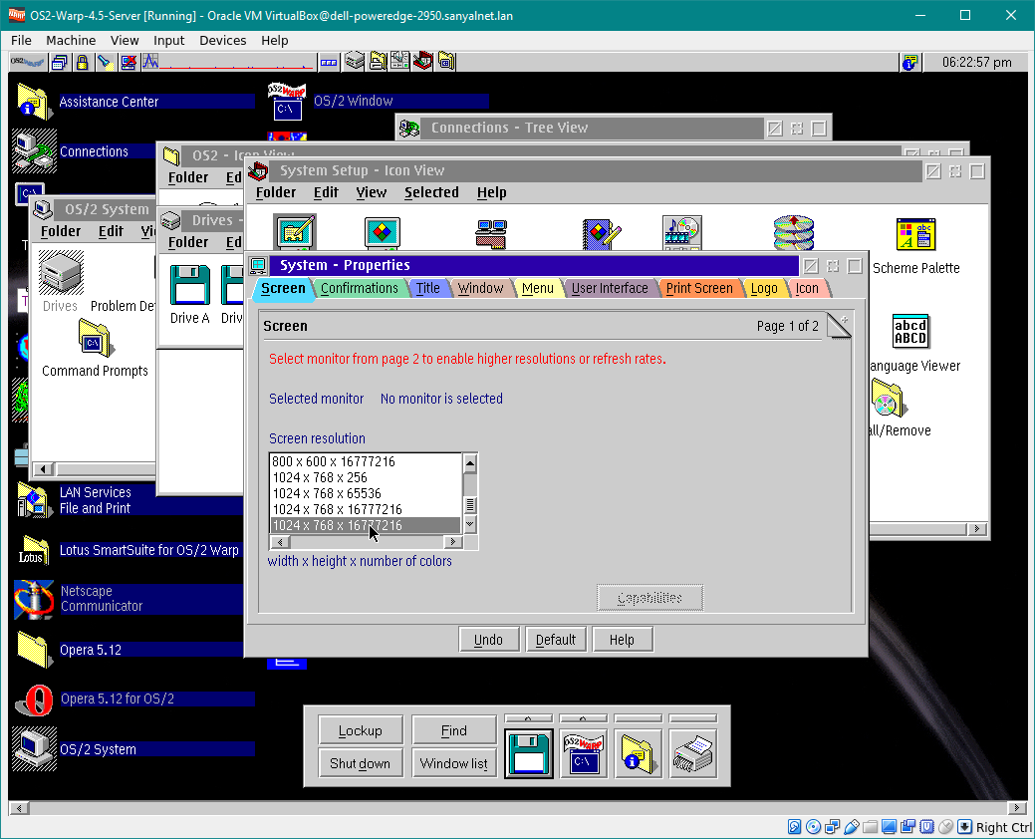
Task: Click VirtualBox optical disk status icon
Action: 813,826
